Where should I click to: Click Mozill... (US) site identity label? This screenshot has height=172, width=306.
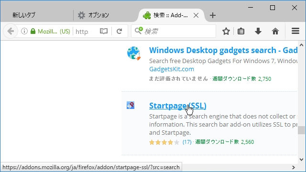[54, 31]
